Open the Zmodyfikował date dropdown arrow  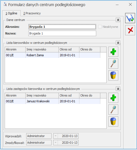(x=55, y=143)
